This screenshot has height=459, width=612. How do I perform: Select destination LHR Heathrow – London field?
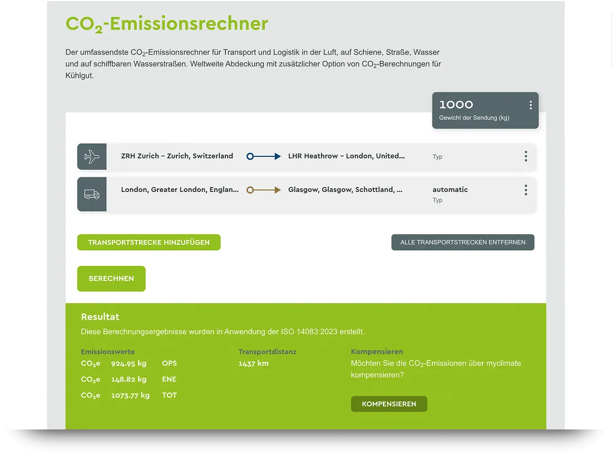point(346,156)
